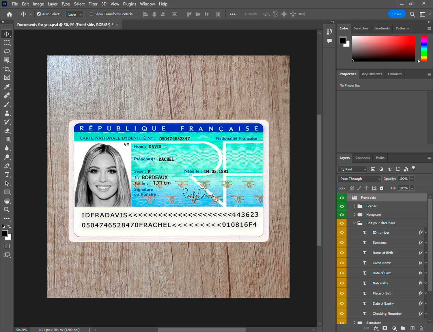This screenshot has width=433, height=332.
Task: Select the Lasso tool
Action: [7, 51]
